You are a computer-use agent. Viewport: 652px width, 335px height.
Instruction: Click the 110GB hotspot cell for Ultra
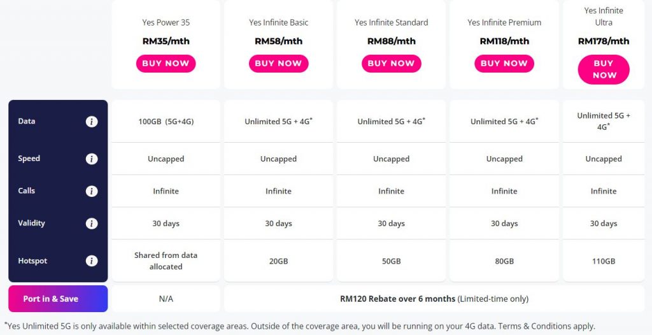pos(604,261)
